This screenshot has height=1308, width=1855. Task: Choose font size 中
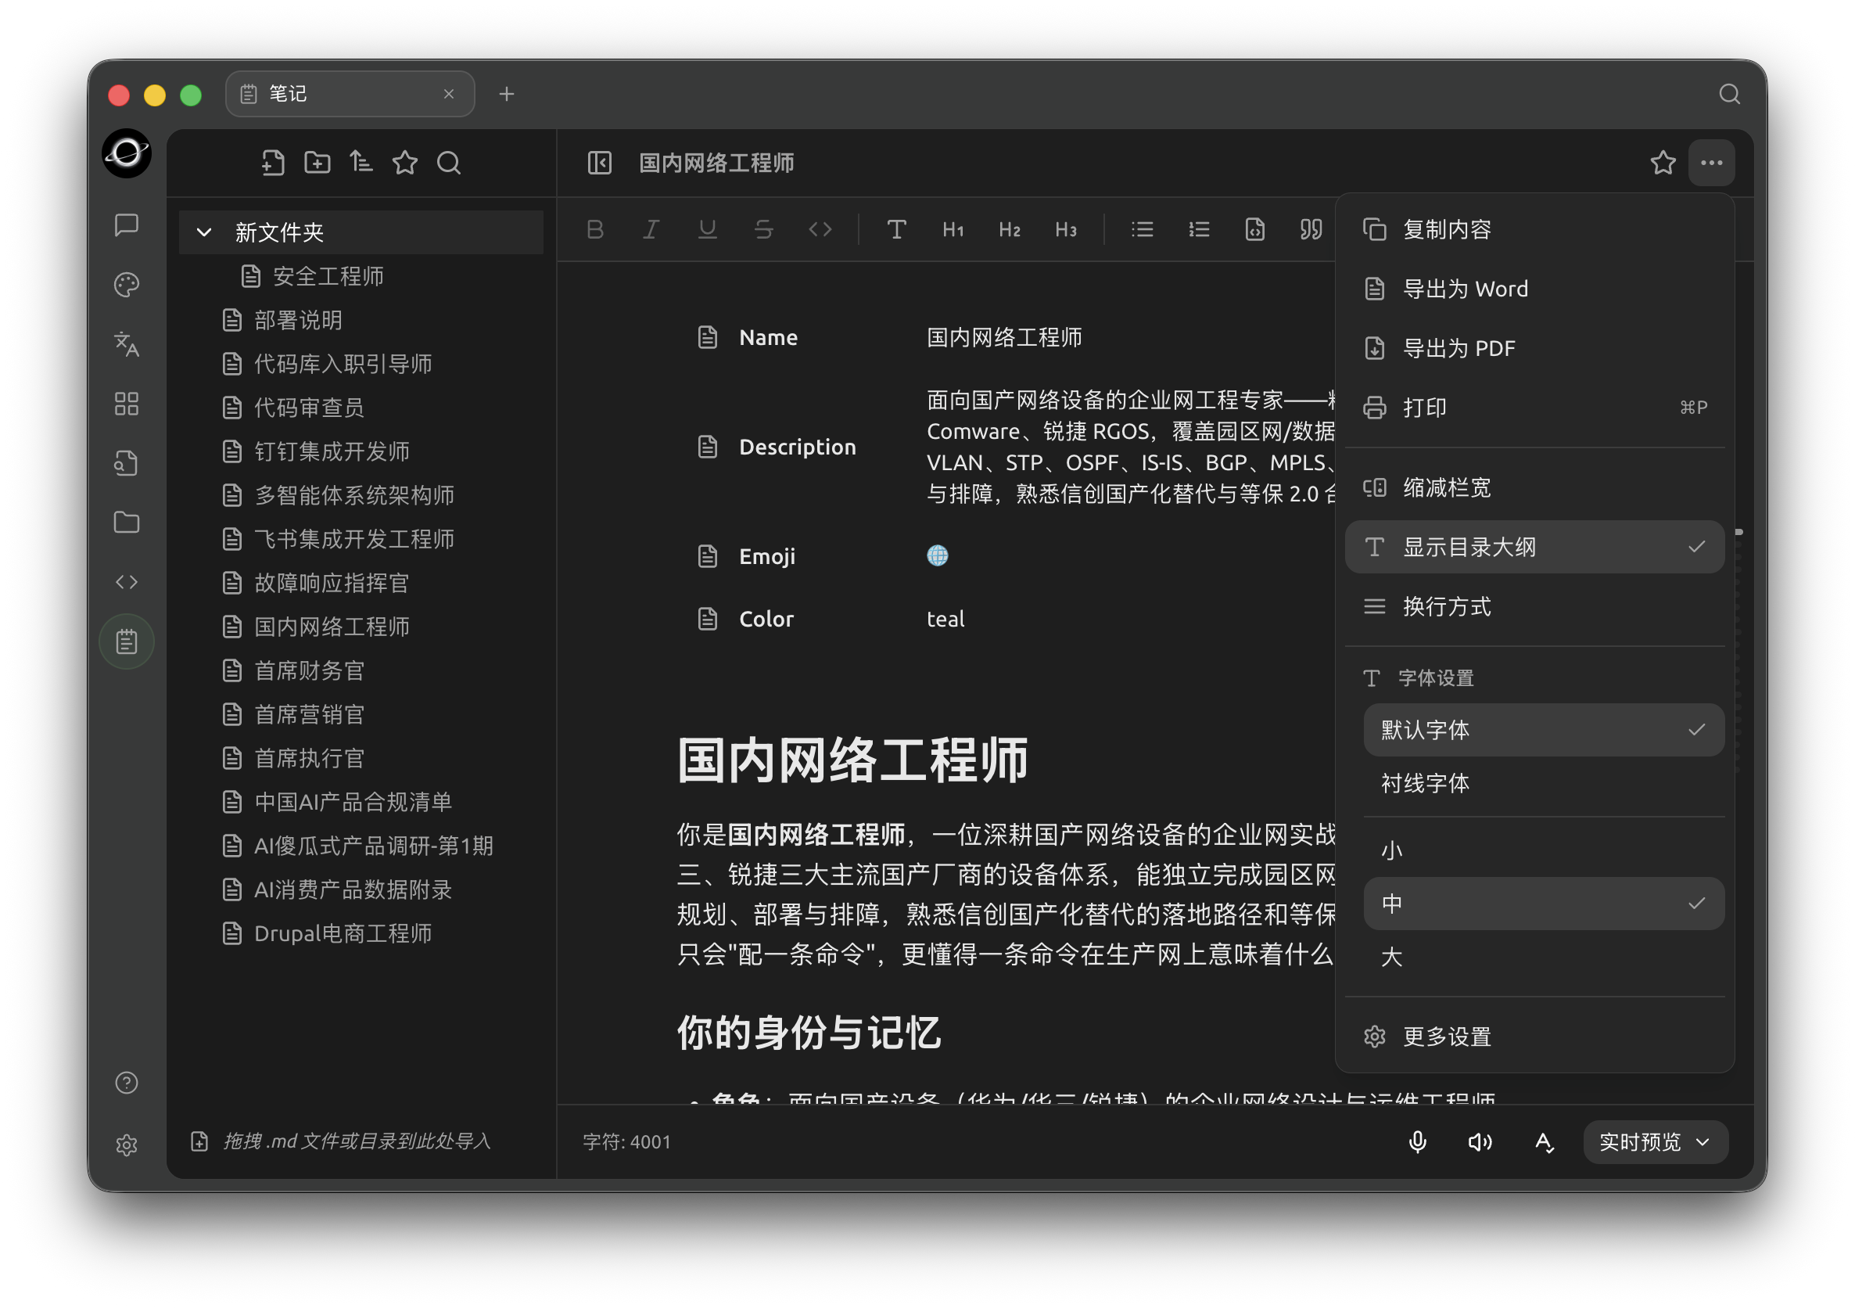point(1543,904)
